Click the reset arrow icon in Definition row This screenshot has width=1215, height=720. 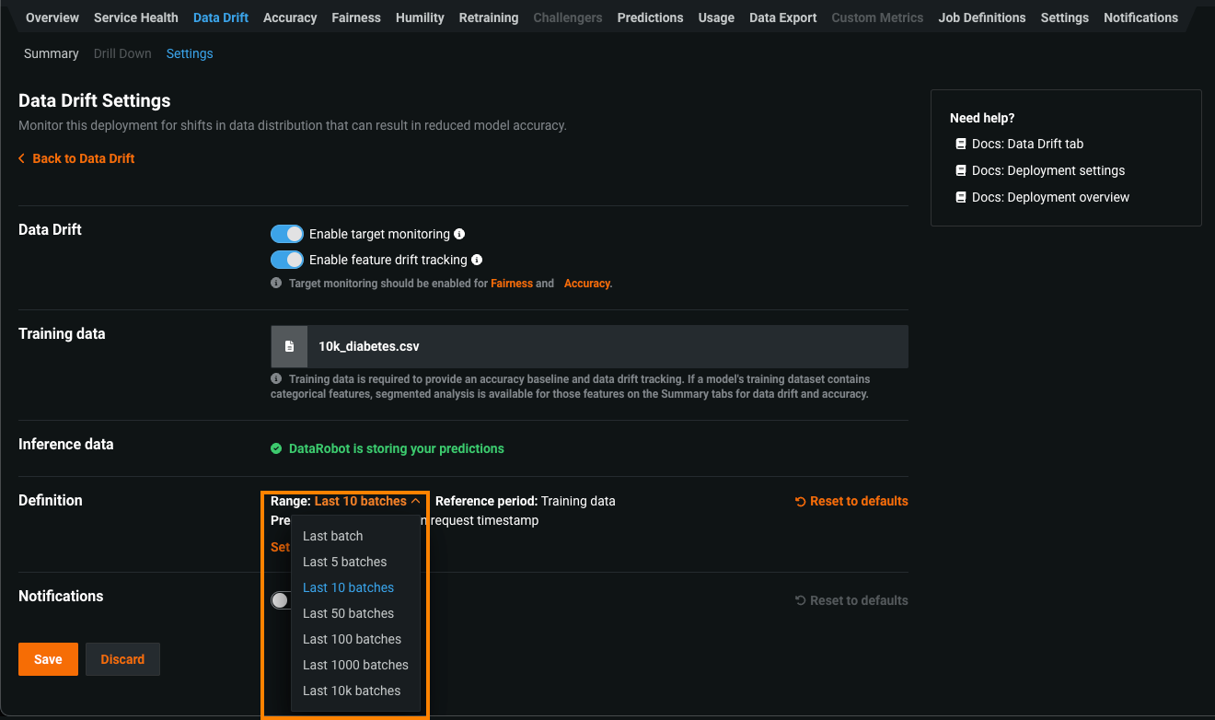click(800, 502)
